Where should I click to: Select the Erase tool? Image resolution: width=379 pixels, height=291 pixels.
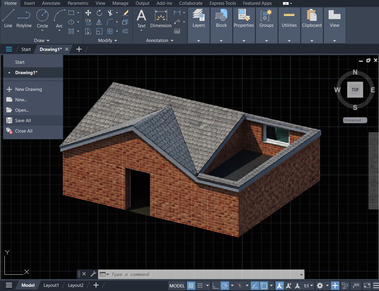[x=125, y=13]
